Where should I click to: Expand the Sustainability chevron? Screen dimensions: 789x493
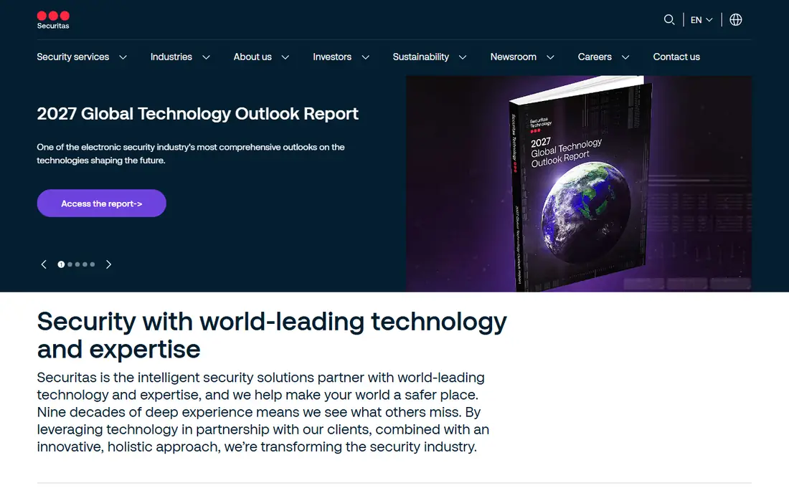tap(463, 57)
